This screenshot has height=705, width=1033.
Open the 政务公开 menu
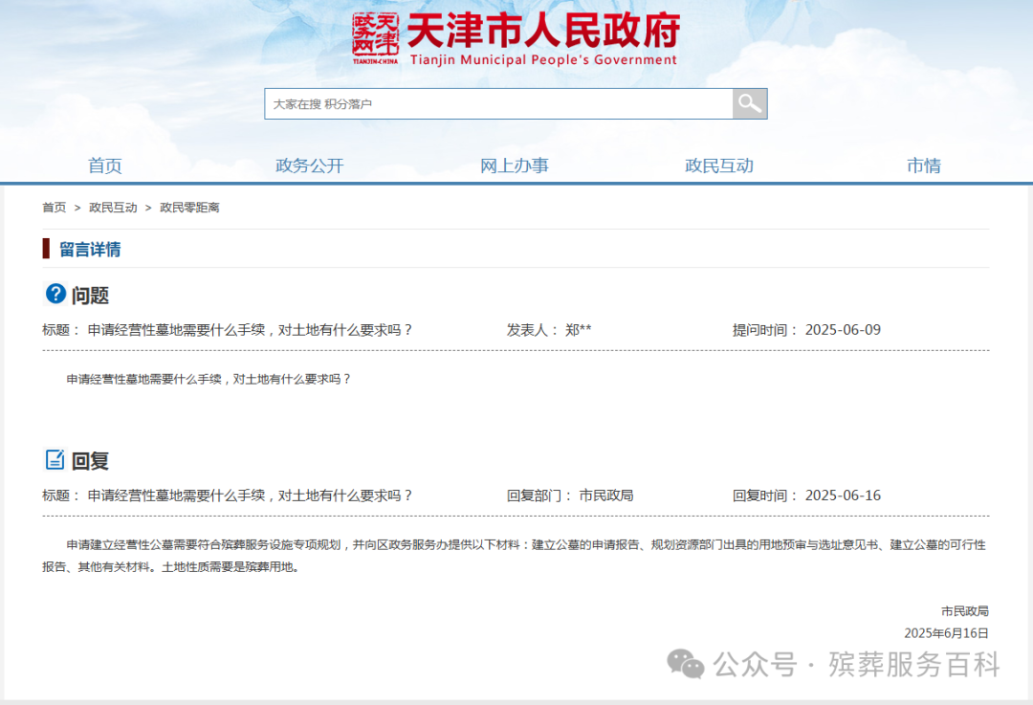click(x=308, y=165)
